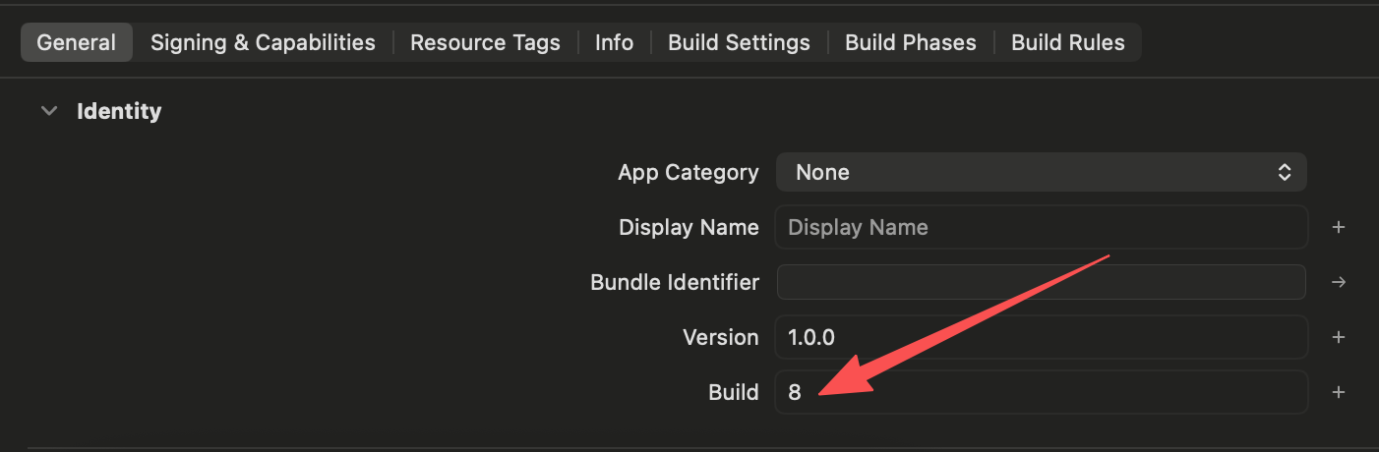Click the Build label
The width and height of the screenshot is (1379, 452).
point(734,392)
